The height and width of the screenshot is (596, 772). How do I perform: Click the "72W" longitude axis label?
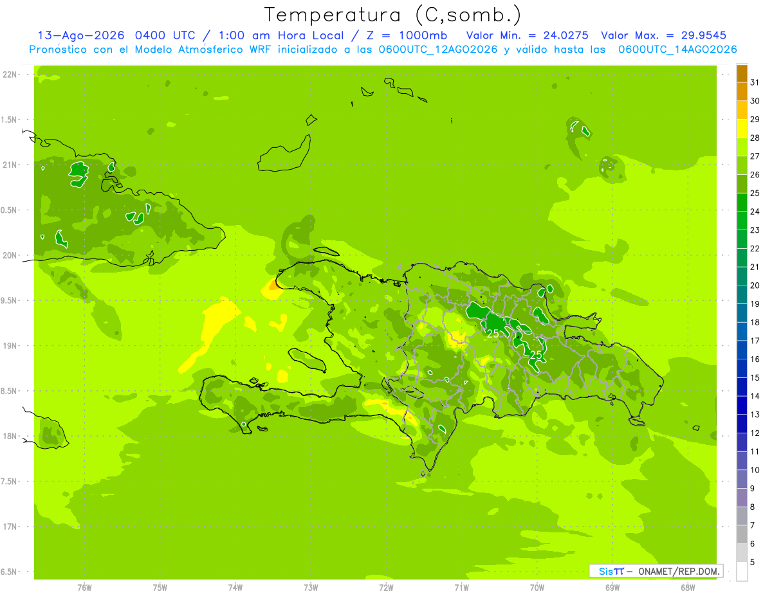[x=386, y=587]
